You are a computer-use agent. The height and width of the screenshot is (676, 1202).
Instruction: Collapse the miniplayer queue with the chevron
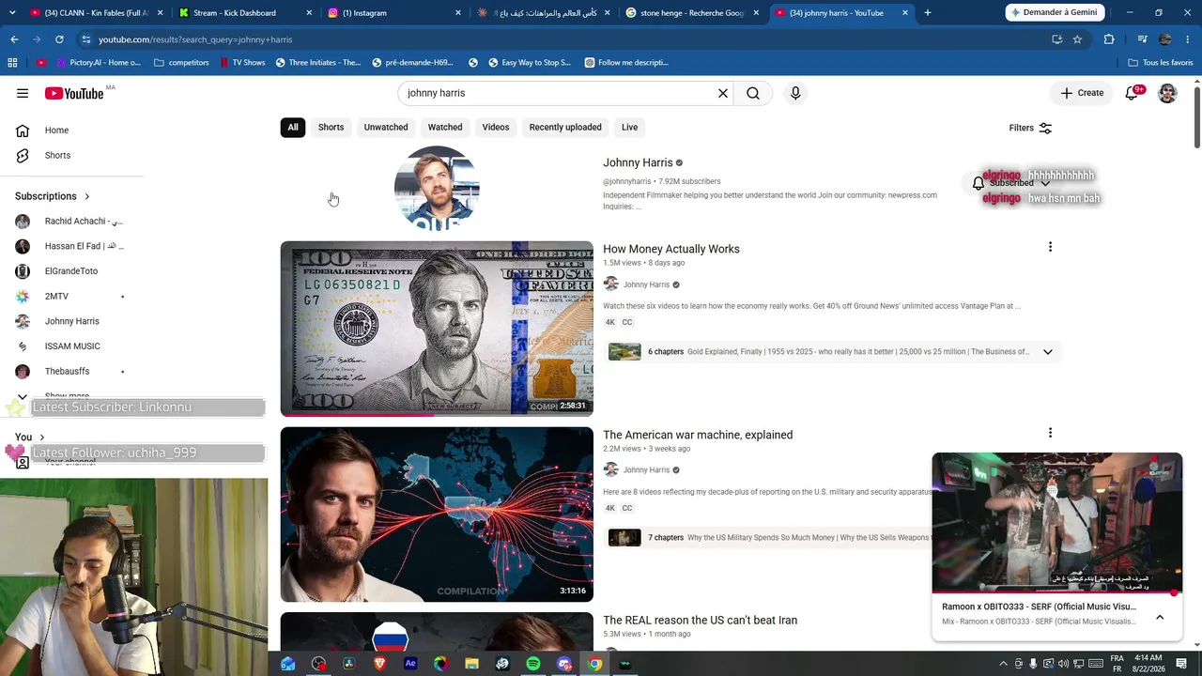coord(1160,617)
